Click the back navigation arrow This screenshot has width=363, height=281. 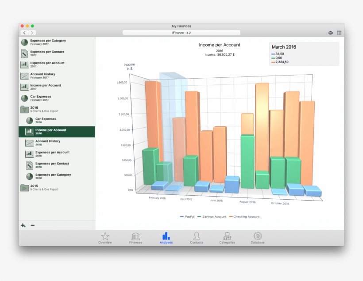24,33
